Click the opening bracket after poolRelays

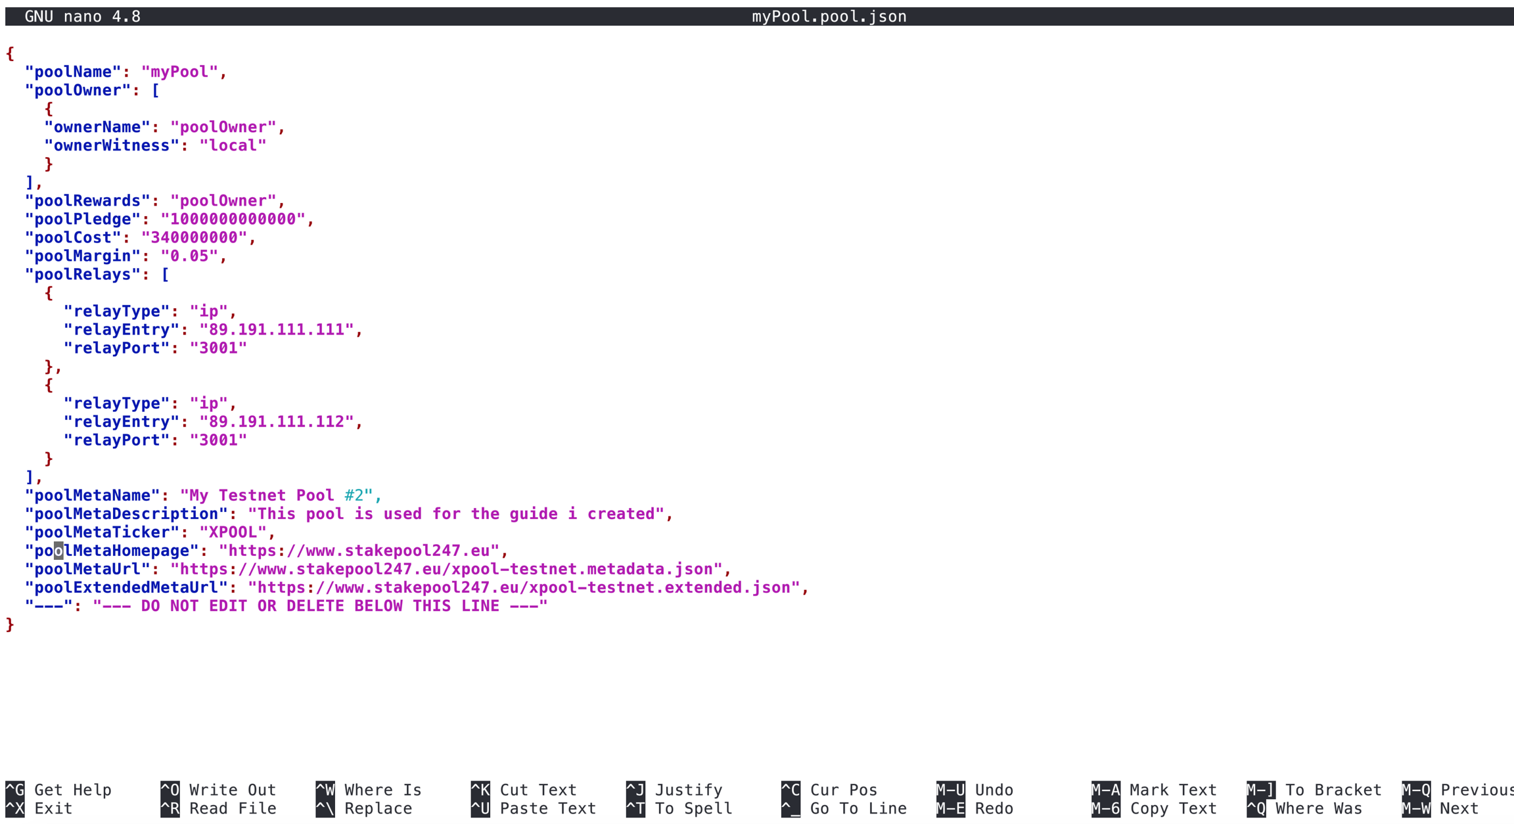click(166, 274)
